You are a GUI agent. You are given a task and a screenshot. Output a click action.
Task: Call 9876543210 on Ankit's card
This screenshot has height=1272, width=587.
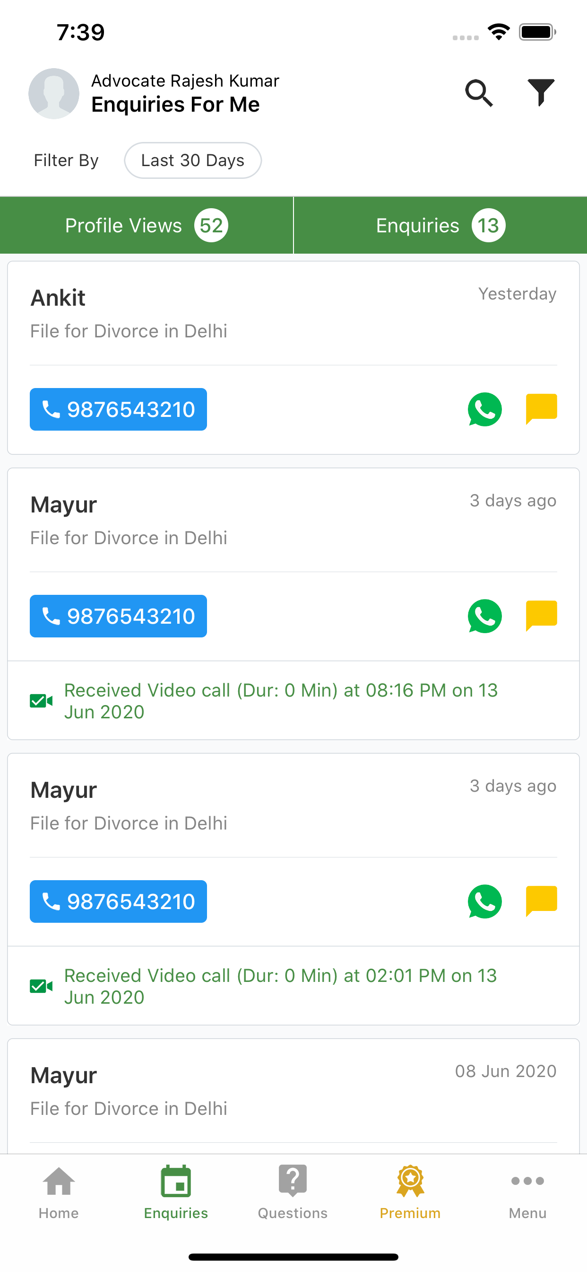point(118,409)
